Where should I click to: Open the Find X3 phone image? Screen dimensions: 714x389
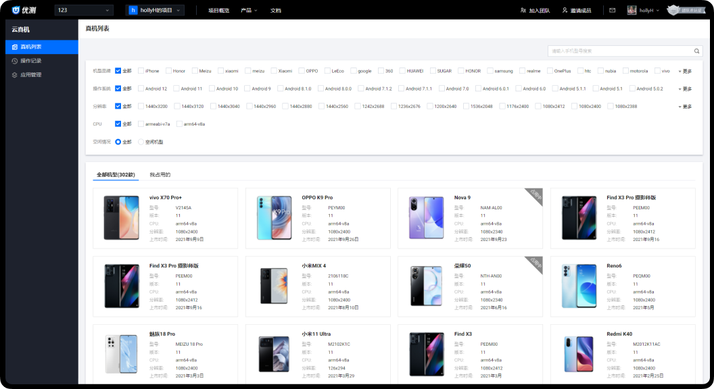tap(426, 355)
